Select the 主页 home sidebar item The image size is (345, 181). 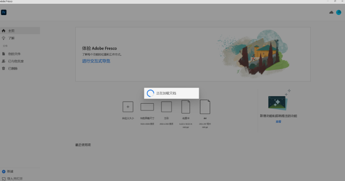(20, 31)
